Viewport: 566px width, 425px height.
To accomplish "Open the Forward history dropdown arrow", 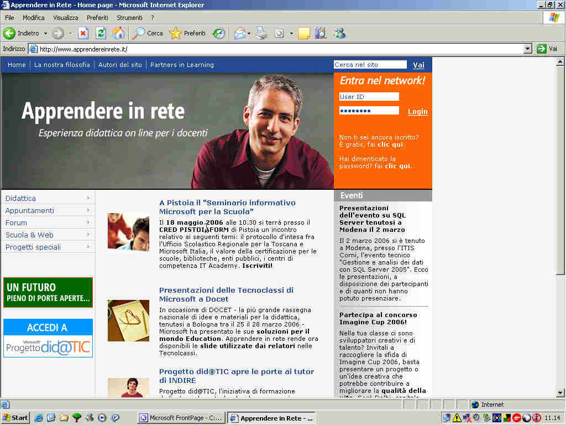I will (x=70, y=33).
